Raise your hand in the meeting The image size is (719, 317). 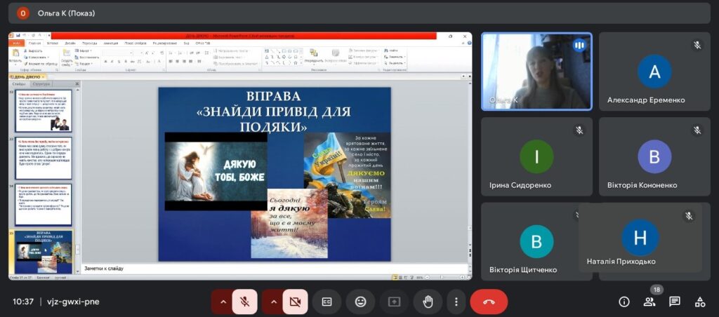point(428,302)
